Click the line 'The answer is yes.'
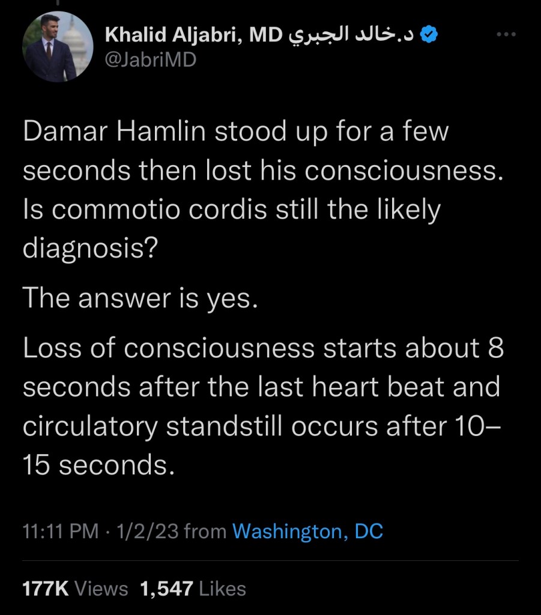Viewport: 541px width, 615px height. point(140,298)
